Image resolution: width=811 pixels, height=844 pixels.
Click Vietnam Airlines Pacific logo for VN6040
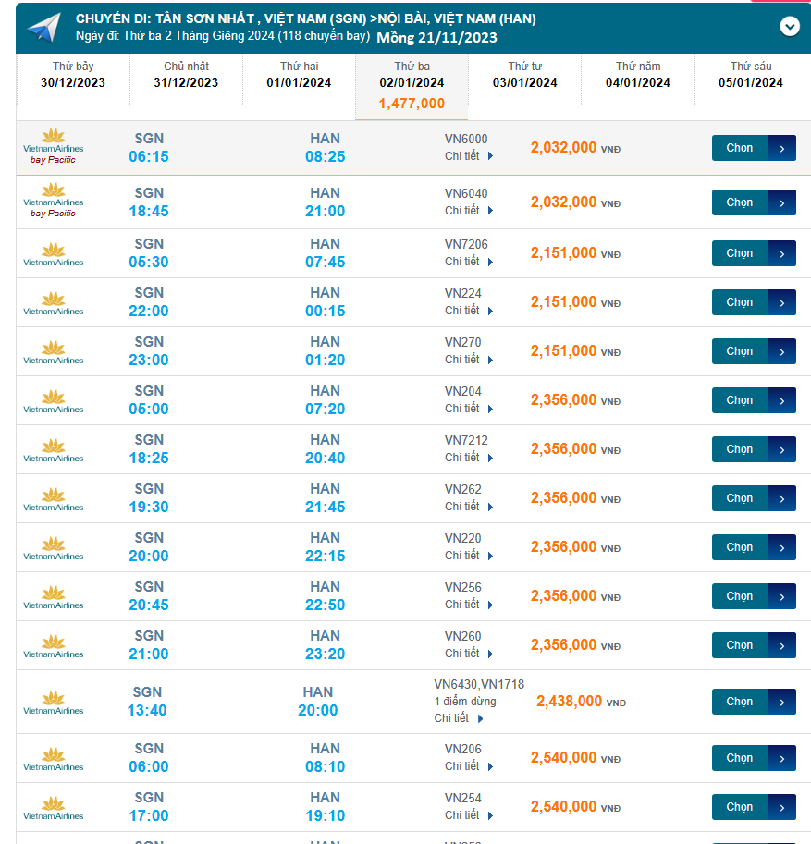pos(53,201)
